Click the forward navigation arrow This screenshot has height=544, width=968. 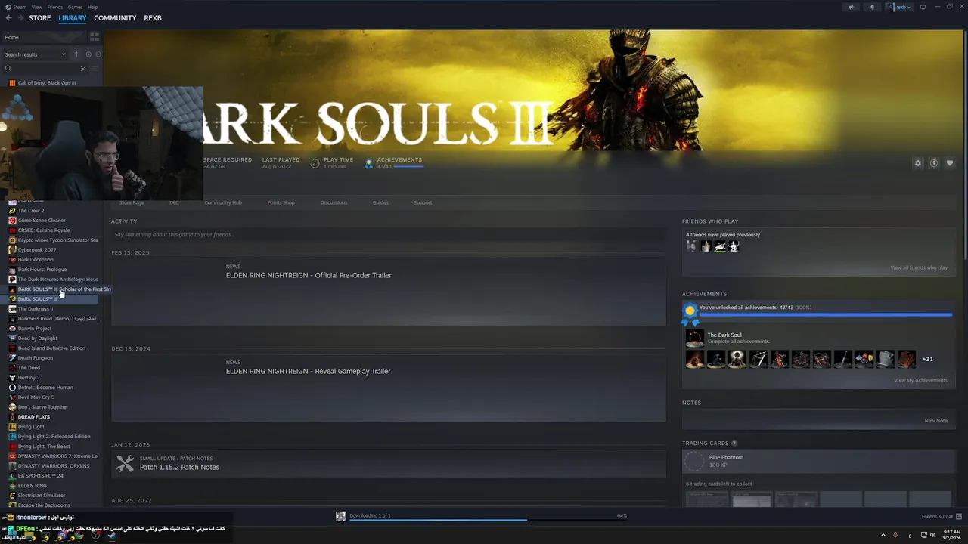pos(20,18)
